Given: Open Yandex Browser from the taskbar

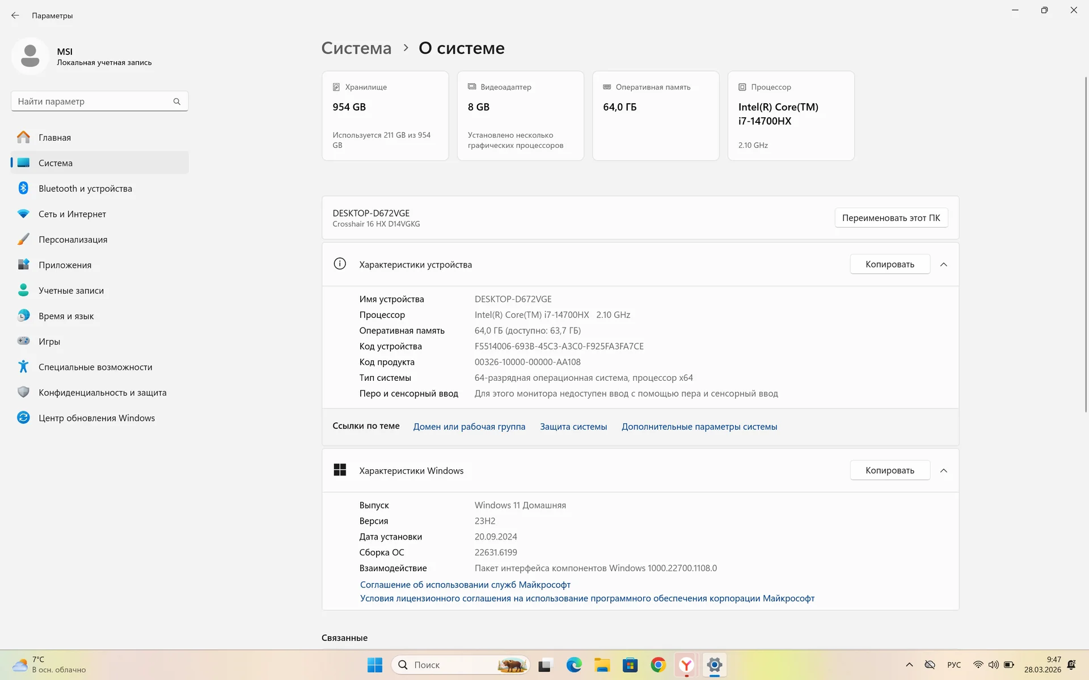Looking at the screenshot, I should tap(686, 665).
